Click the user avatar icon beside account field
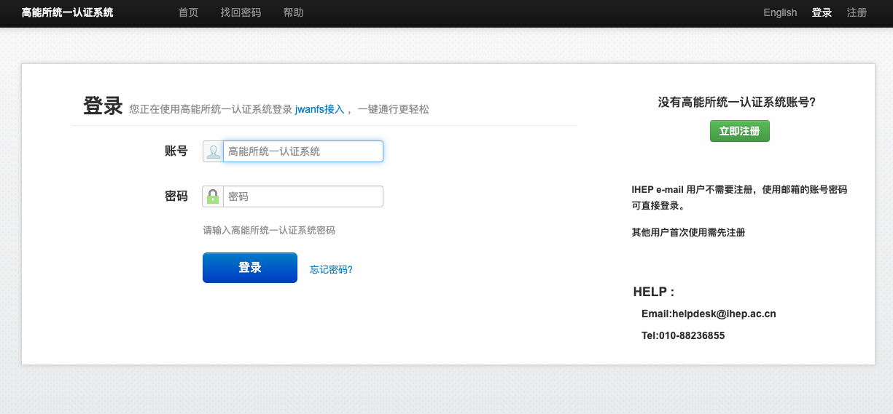893x414 pixels. [213, 151]
